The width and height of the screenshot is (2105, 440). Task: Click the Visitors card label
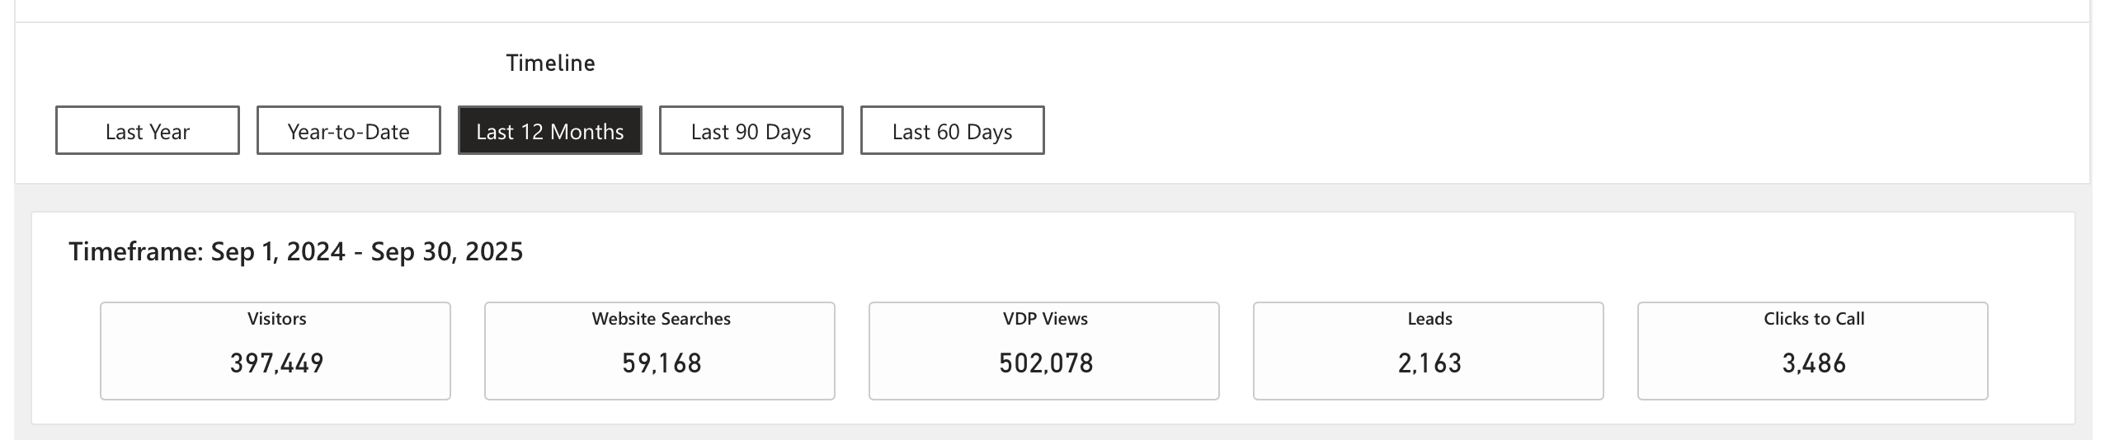276,319
